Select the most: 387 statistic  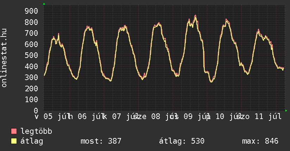tap(101, 141)
